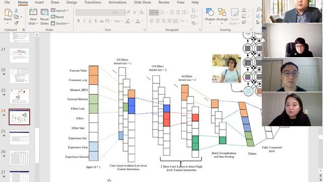Toggle Align Left paragraph option
The width and height of the screenshot is (323, 182).
tap(152, 21)
